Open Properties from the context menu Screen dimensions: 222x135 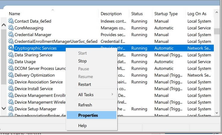88,115
